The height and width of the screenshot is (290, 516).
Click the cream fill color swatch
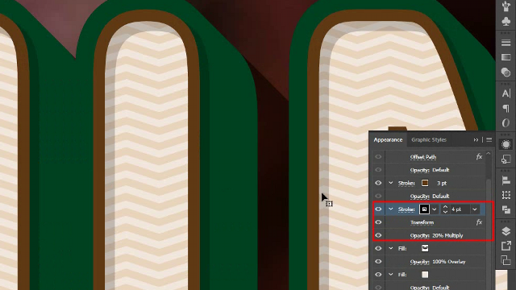[425, 275]
